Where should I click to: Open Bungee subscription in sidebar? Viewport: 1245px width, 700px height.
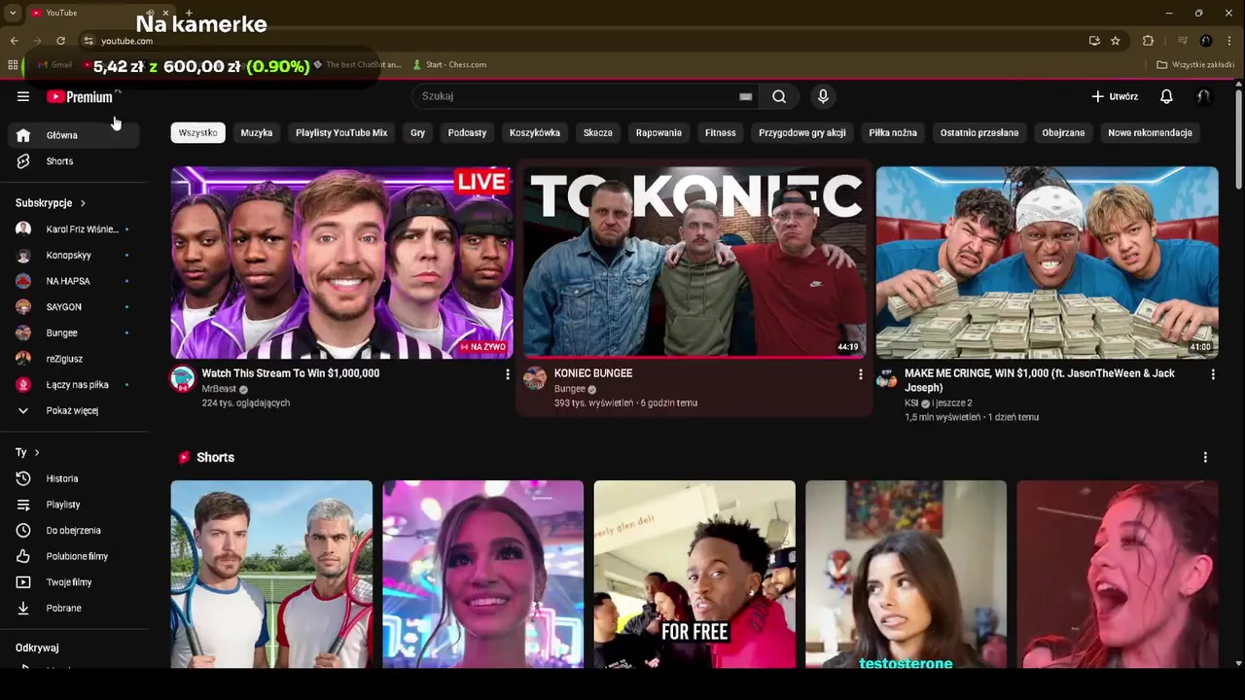point(74,332)
